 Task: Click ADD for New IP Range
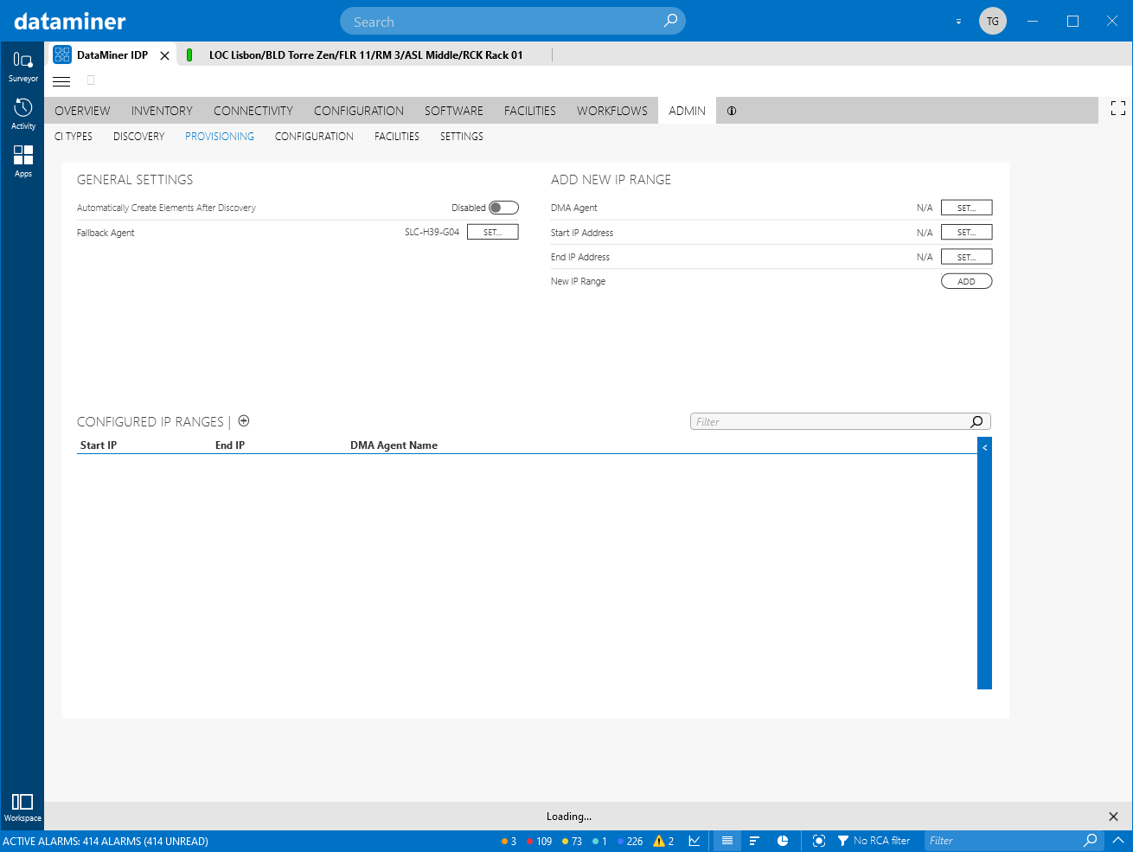(x=967, y=281)
